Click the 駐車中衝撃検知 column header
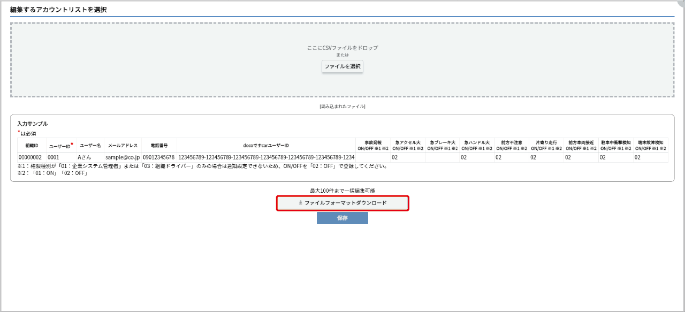The image size is (685, 312). coord(616,146)
